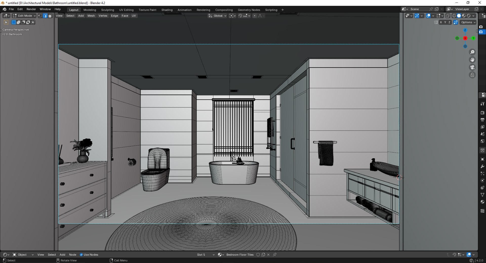The image size is (486, 263).
Task: Open the Render menu
Action: pos(31,9)
